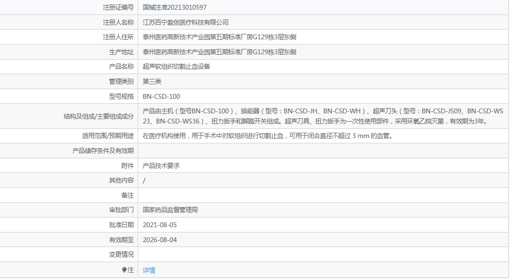Select product name 超声软组织切割止血设备

(176, 66)
